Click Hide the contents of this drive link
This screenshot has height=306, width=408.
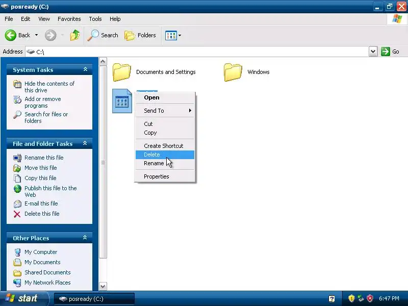49,87
